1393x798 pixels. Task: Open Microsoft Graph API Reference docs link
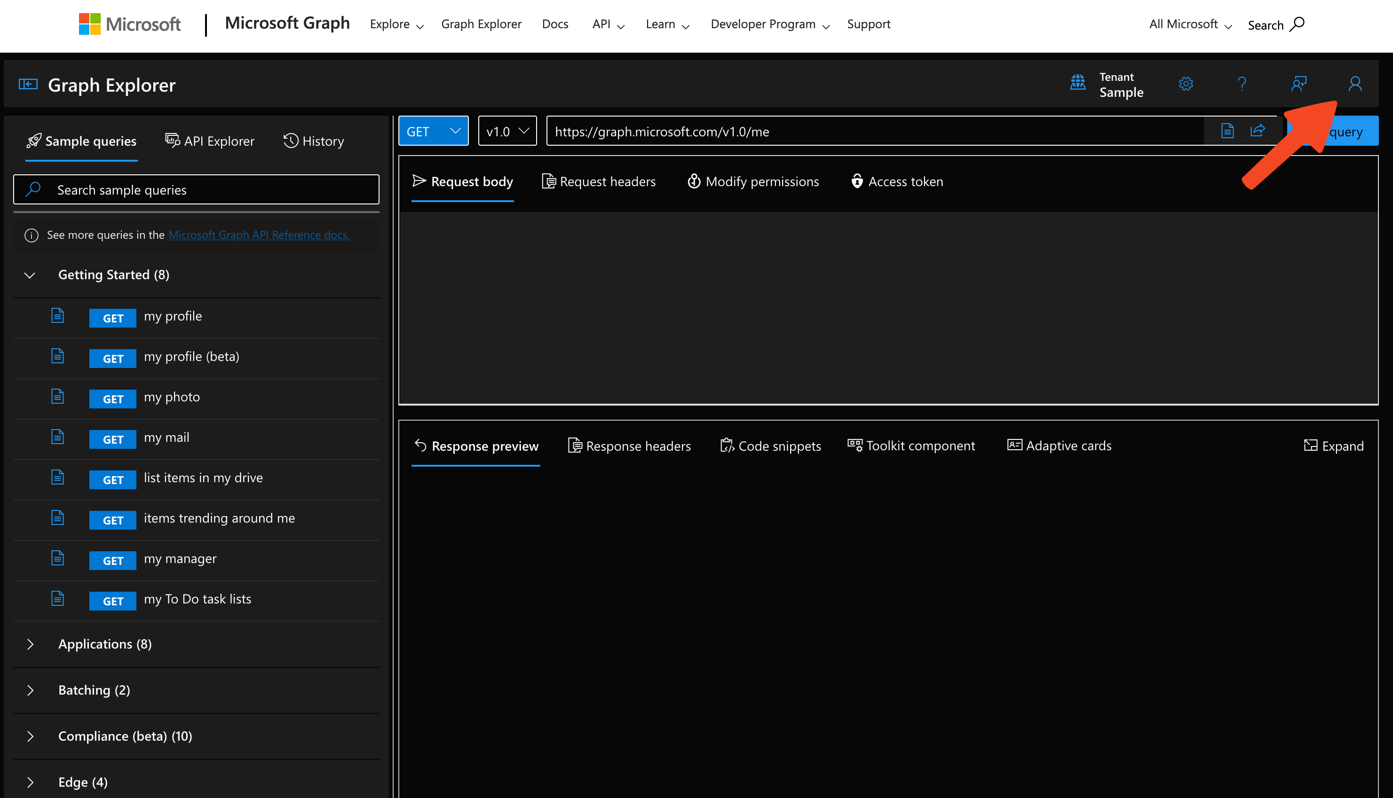[x=259, y=235]
